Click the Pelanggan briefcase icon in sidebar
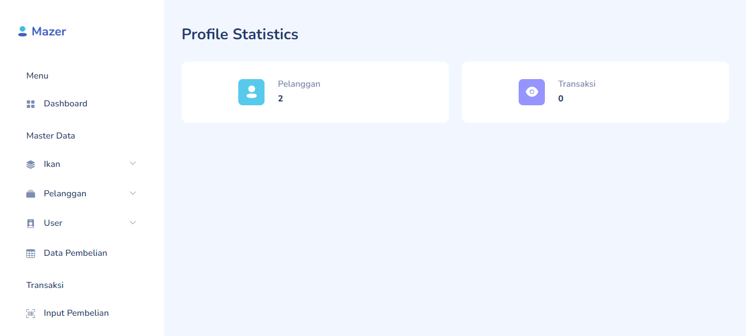The height and width of the screenshot is (336, 746). click(x=31, y=194)
